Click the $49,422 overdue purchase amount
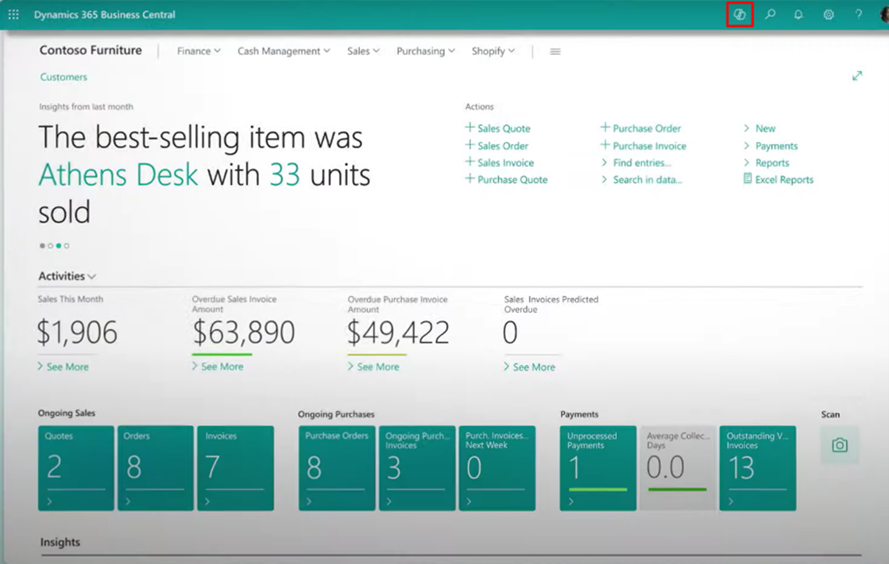This screenshot has width=889, height=564. pos(398,332)
